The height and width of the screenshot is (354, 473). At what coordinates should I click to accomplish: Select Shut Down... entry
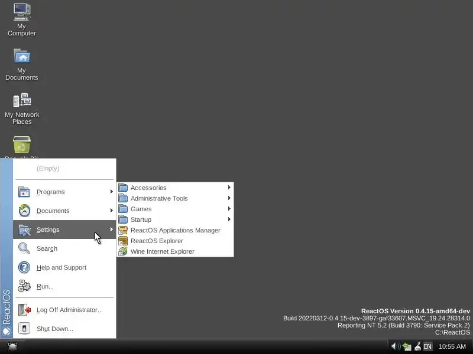[x=64, y=329]
